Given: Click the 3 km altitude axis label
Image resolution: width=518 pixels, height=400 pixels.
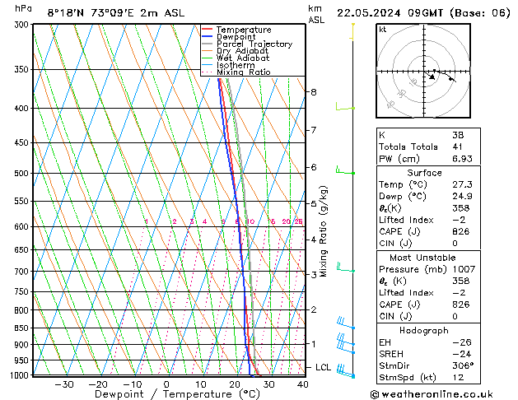Looking at the screenshot, I should click(314, 275).
